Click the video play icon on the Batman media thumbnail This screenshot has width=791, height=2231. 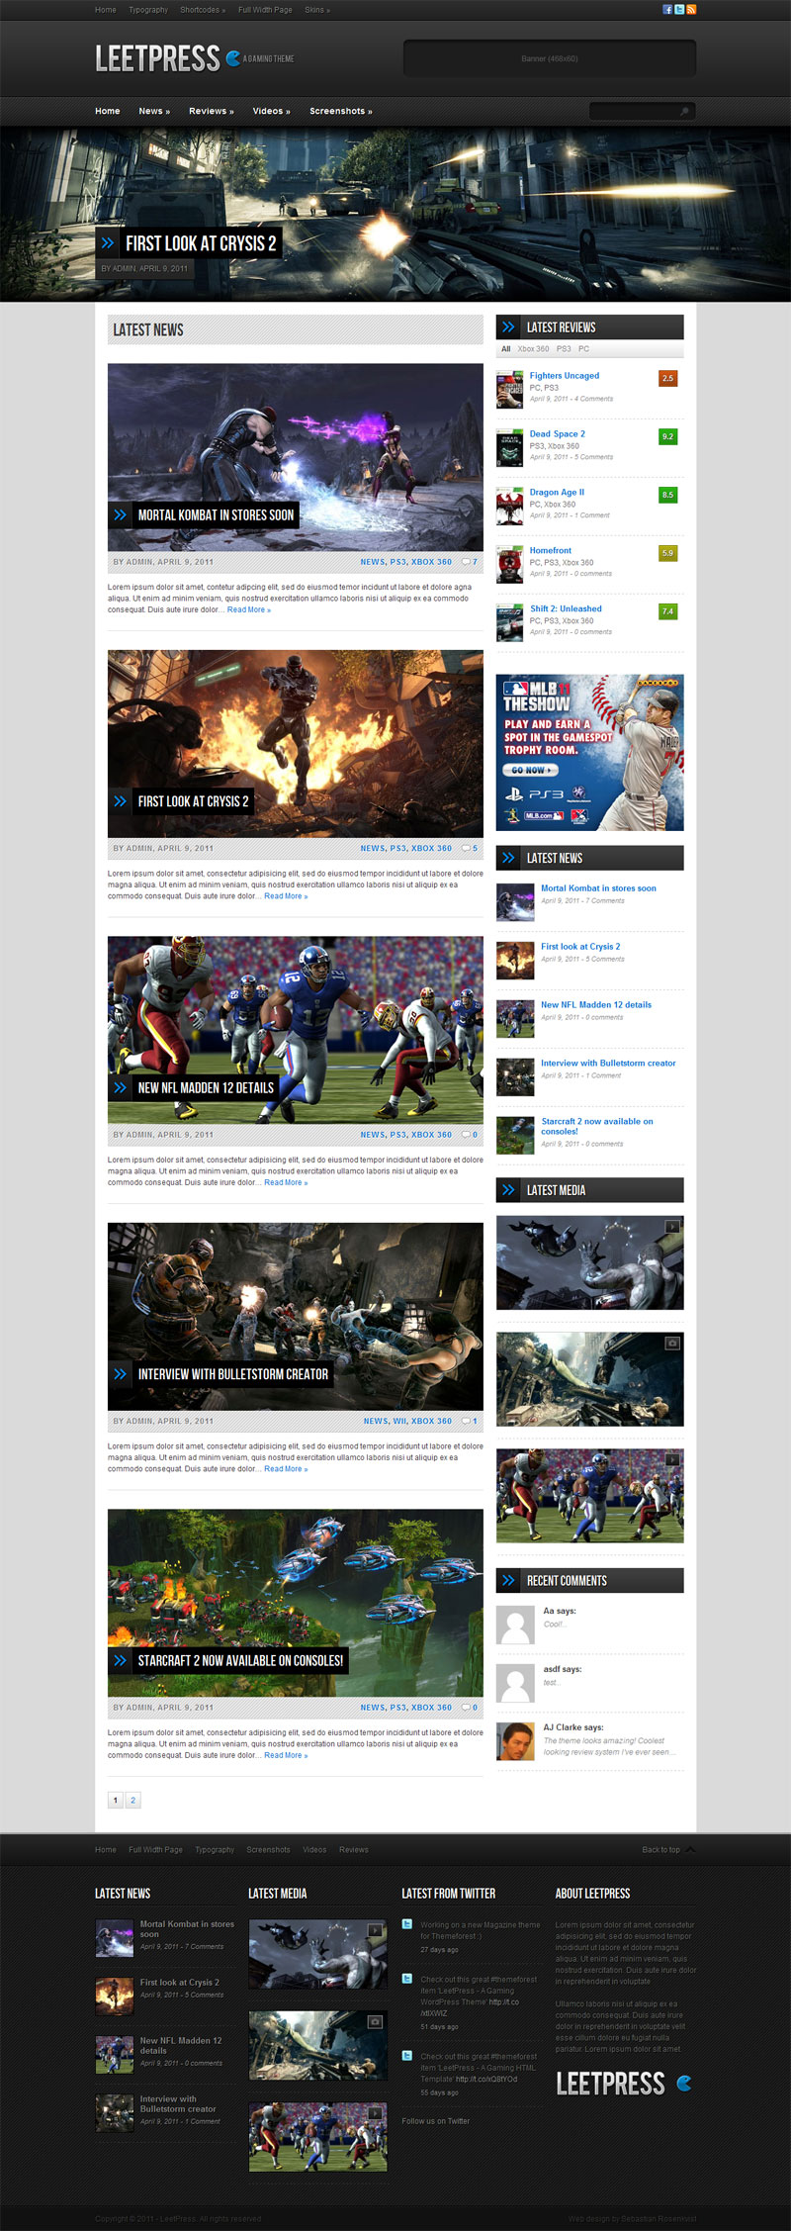tap(672, 1227)
